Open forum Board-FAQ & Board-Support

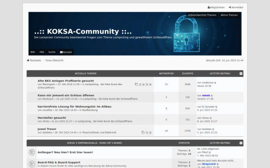[x=59, y=162]
